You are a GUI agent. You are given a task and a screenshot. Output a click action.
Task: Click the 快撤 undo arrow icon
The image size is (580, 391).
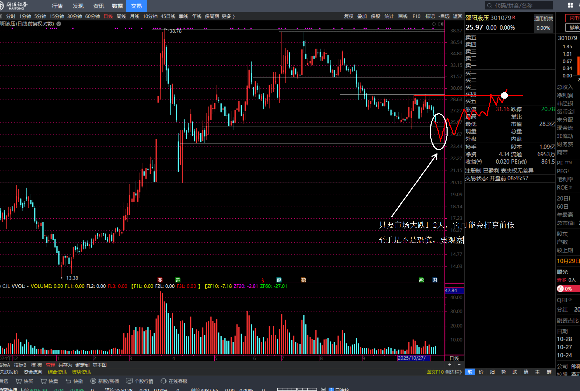tap(68, 381)
